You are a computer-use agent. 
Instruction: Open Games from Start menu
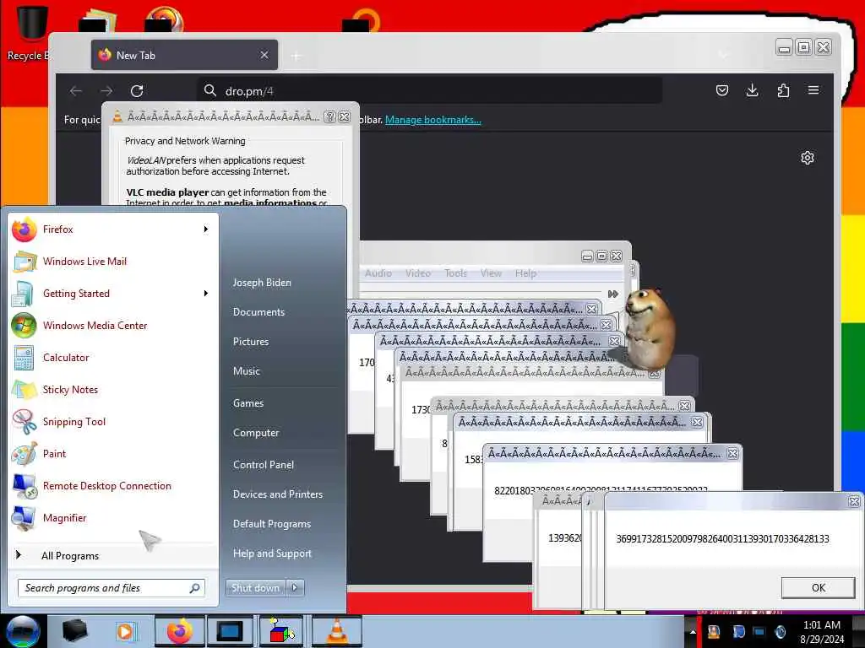pos(248,402)
